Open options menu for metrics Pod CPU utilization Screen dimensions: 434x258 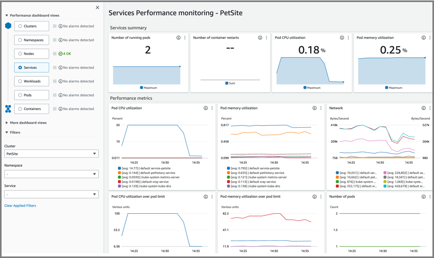(212, 108)
